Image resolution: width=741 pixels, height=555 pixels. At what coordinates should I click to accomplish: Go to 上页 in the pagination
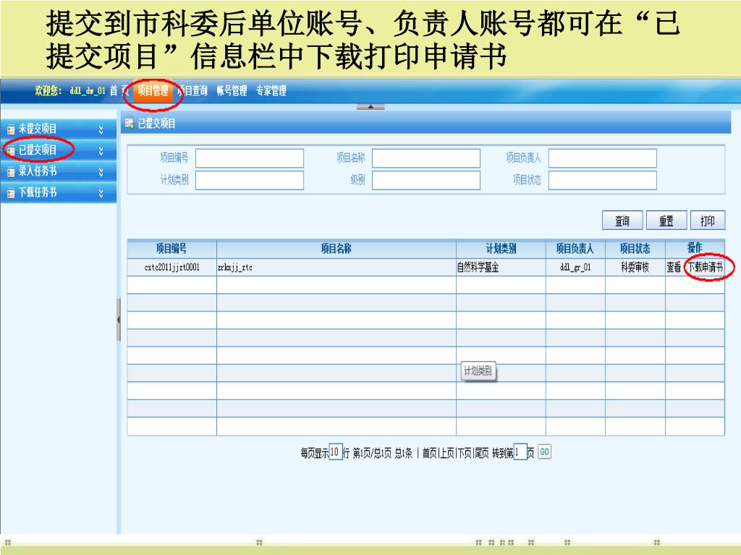(x=447, y=453)
